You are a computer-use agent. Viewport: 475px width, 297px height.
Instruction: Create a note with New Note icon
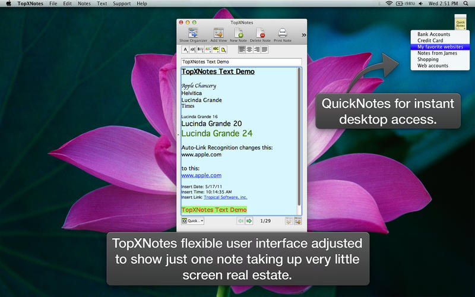[x=238, y=34]
